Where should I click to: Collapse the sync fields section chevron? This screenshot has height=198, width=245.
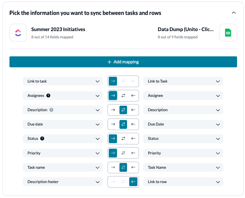[234, 13]
